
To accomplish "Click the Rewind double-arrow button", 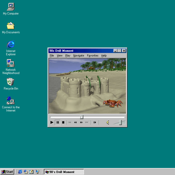I will point(75,122).
